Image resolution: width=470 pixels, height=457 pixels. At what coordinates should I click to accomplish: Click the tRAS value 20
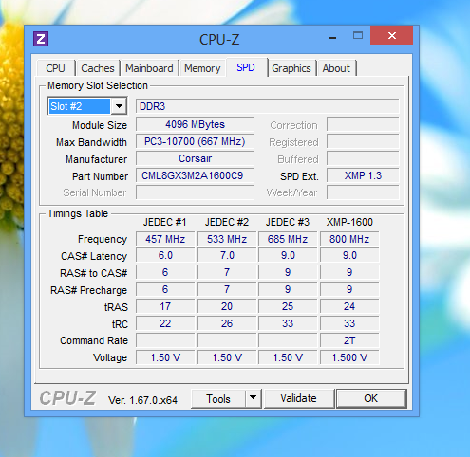click(x=227, y=306)
